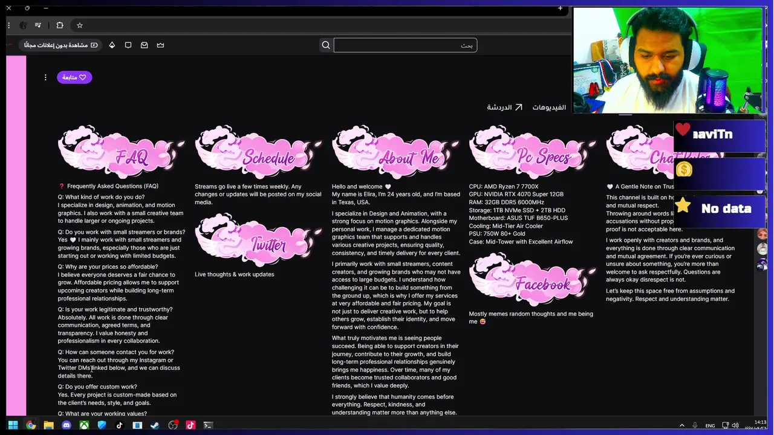This screenshot has height=435, width=774.
Task: Bookmark page with the star icon
Action: tap(79, 25)
